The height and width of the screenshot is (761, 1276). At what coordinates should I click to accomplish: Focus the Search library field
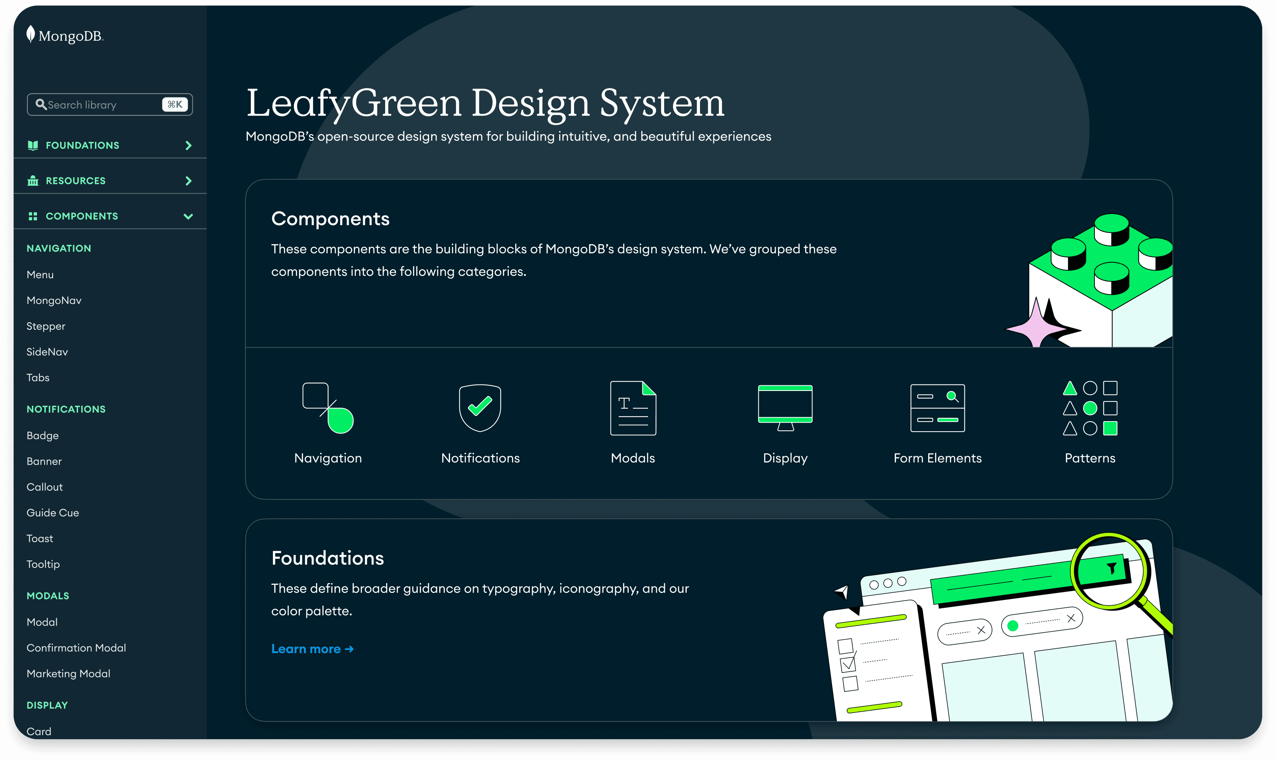point(103,105)
